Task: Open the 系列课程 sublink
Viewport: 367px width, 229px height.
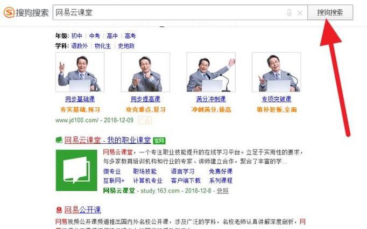Action: [x=221, y=181]
